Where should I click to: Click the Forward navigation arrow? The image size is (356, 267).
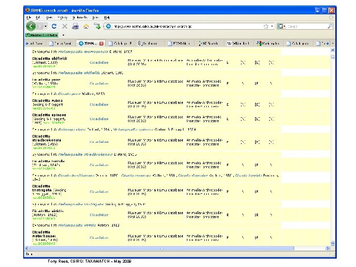(40, 26)
